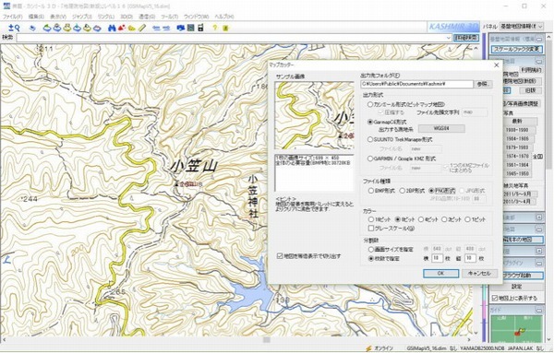Select 16ビット color radio
This screenshot has height=353, width=554.
[x=371, y=219]
